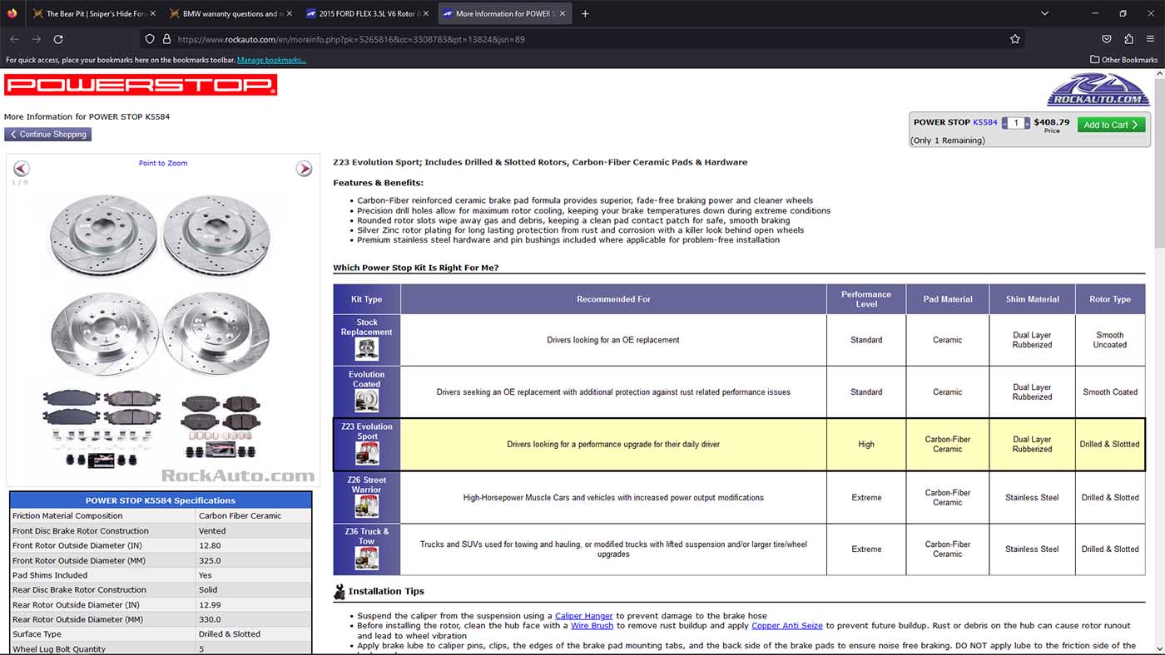Decrease quantity with the minus stepper
This screenshot has height=655, width=1165.
(1004, 123)
